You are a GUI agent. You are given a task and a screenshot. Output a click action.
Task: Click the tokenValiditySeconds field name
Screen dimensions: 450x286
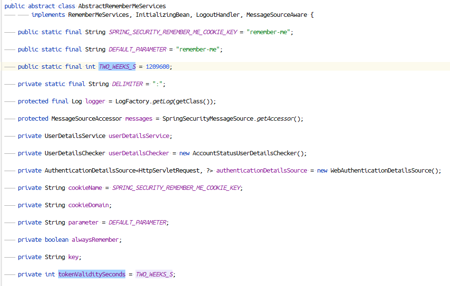[92, 274]
